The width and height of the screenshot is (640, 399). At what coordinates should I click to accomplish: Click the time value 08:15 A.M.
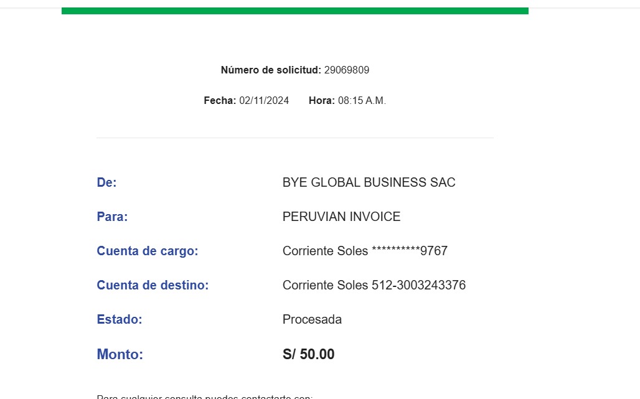(x=362, y=101)
